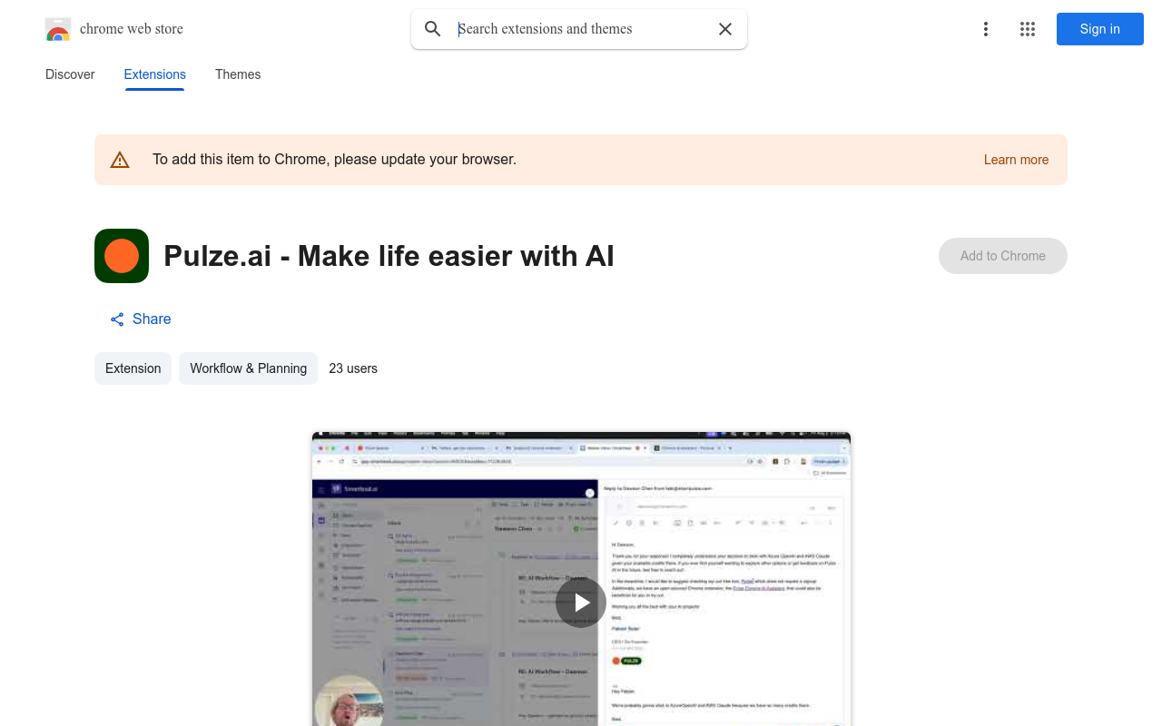Open the Google apps grid
This screenshot has height=726, width=1162.
point(1028,29)
